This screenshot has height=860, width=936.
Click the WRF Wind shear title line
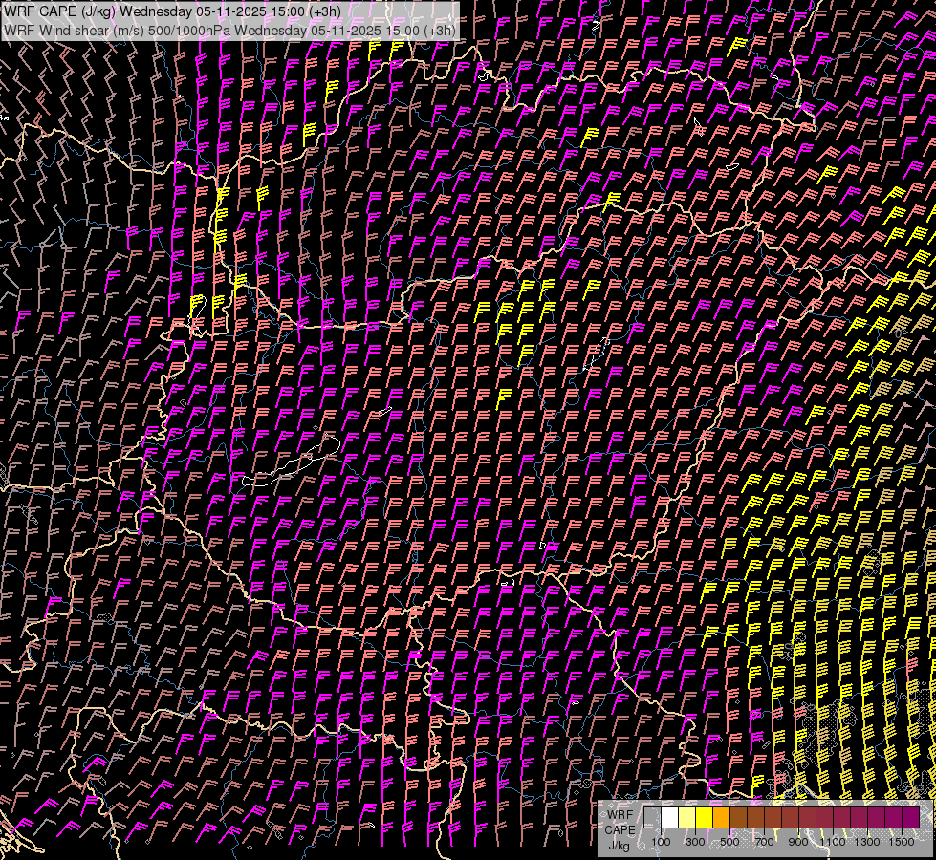[229, 30]
